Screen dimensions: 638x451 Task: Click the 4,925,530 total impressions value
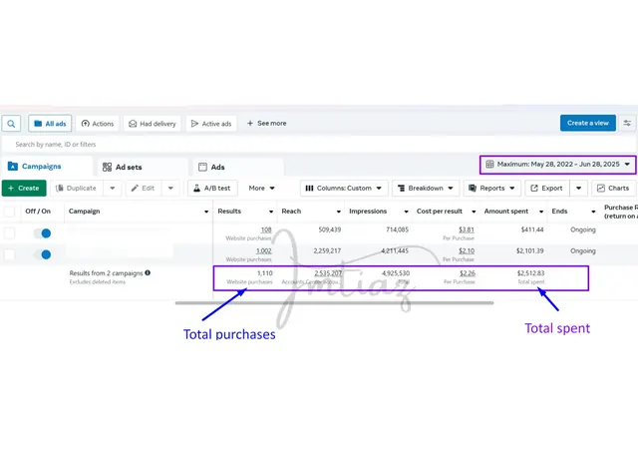396,273
